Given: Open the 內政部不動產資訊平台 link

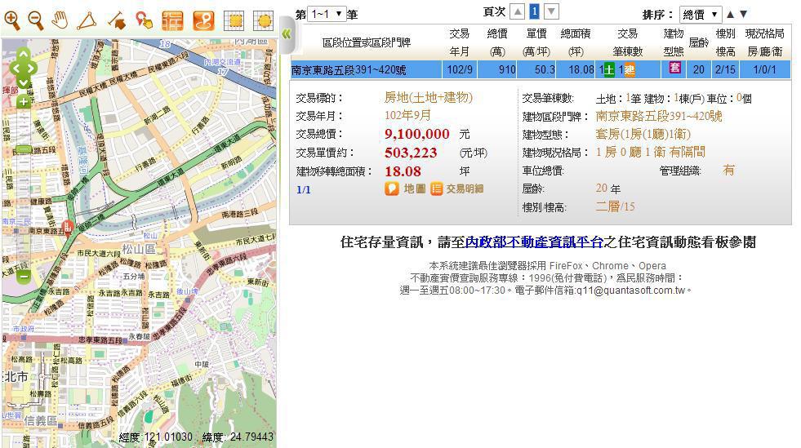Looking at the screenshot, I should (x=534, y=242).
